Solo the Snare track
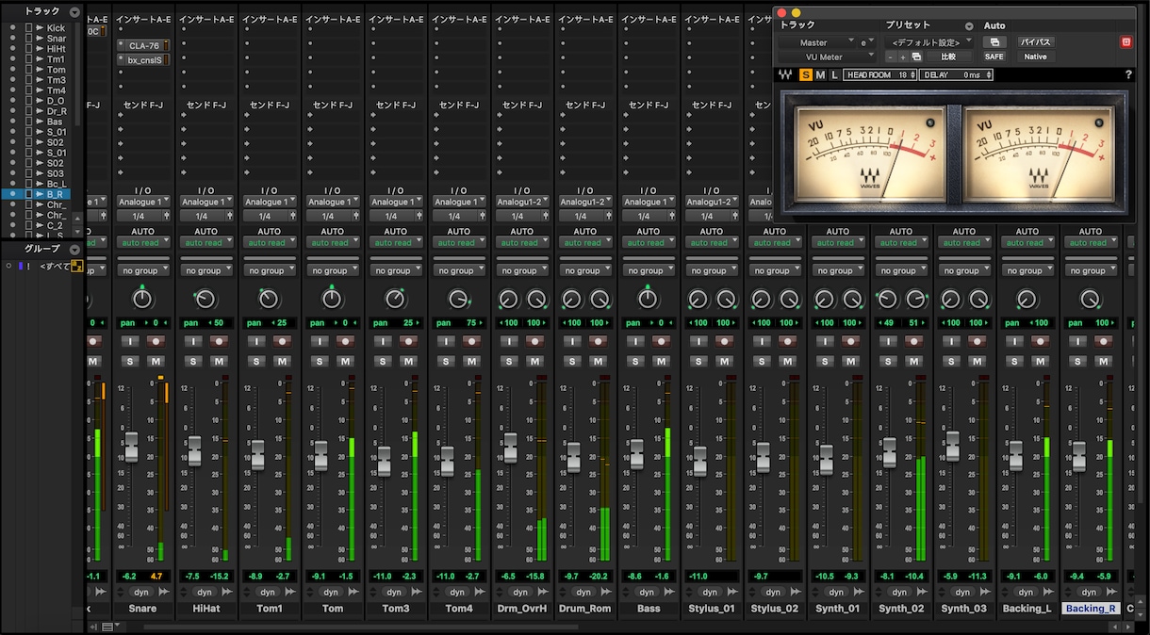The width and height of the screenshot is (1150, 635). [130, 362]
